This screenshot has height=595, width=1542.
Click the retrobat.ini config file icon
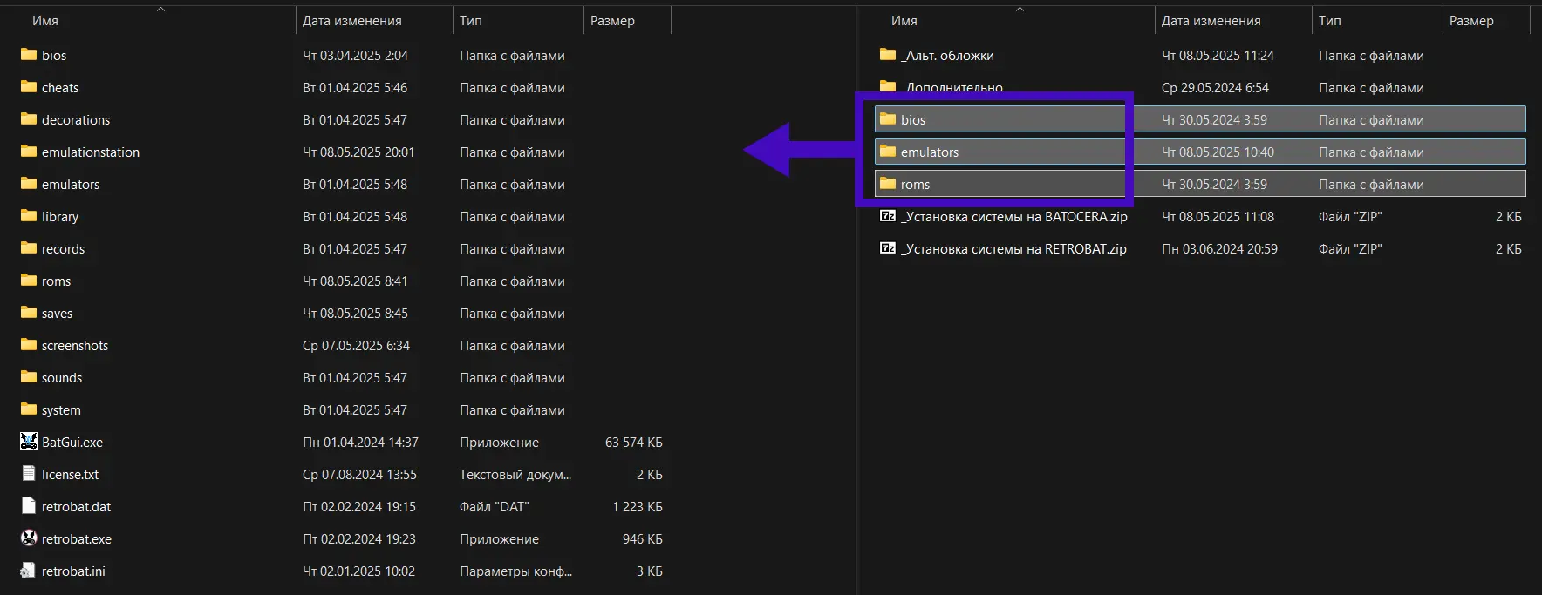[x=29, y=571]
